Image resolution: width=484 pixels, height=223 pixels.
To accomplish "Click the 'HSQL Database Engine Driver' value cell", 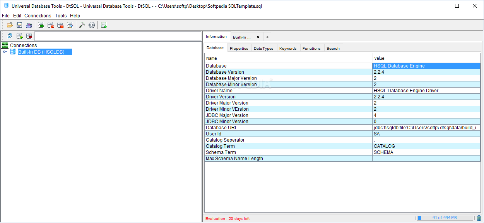I will tap(426, 91).
